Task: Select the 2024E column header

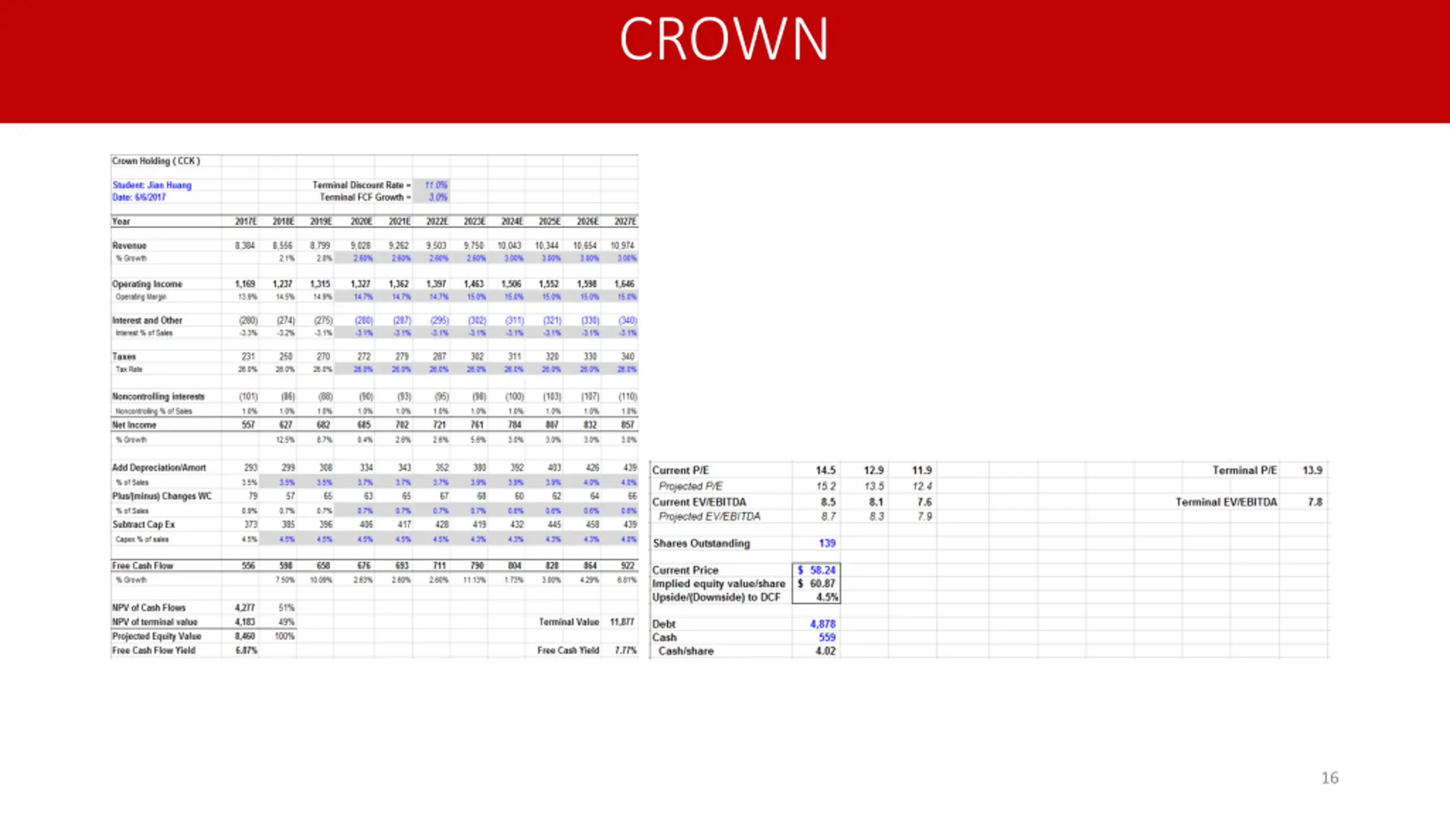Action: click(x=512, y=221)
